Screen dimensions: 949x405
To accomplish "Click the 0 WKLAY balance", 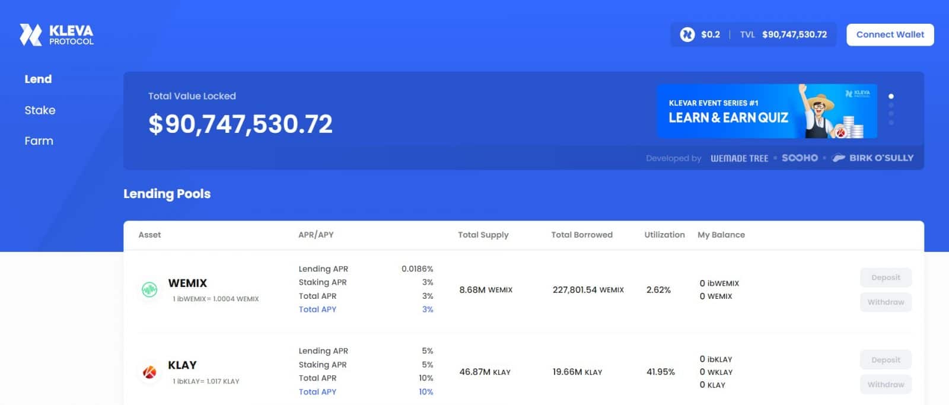I will 716,372.
